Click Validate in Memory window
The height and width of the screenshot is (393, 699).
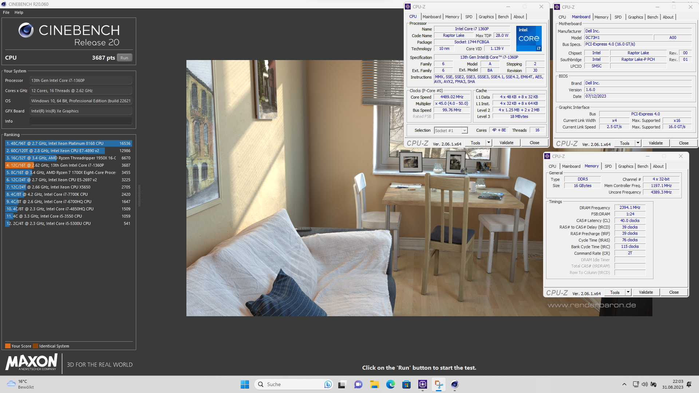point(646,292)
